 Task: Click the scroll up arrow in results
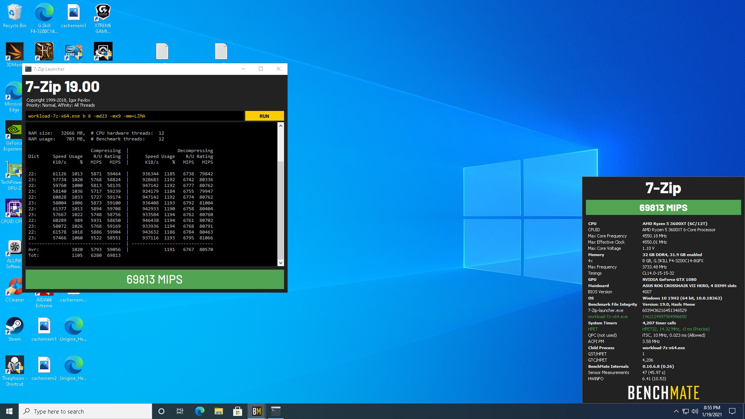(x=281, y=126)
